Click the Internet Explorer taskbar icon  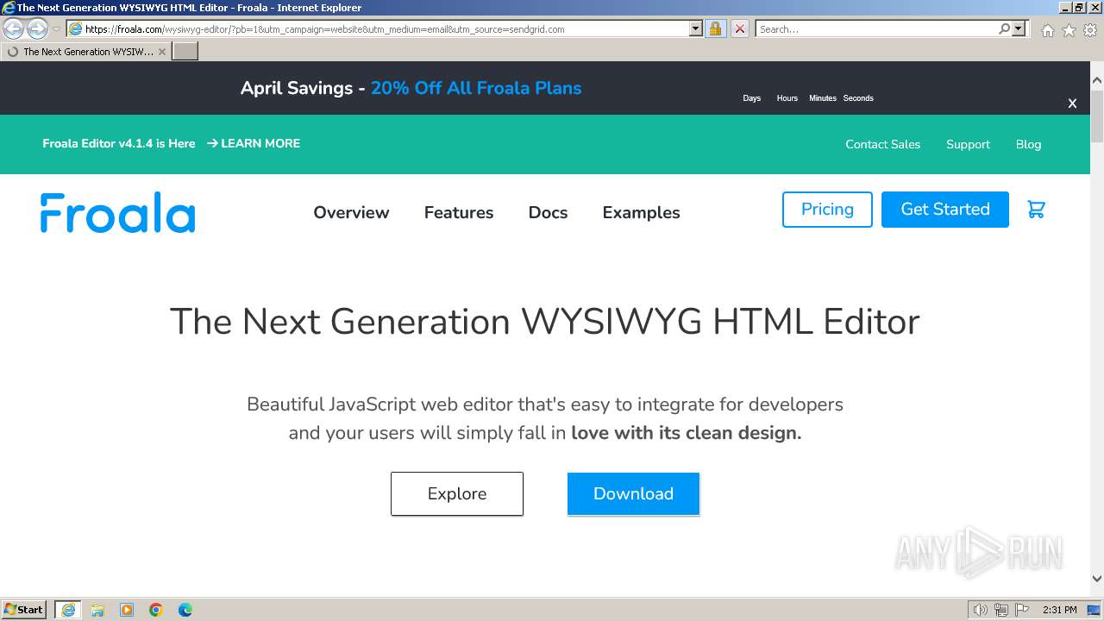coord(67,610)
